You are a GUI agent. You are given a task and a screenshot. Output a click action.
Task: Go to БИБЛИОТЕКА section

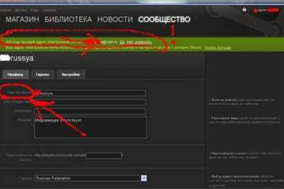(68, 20)
